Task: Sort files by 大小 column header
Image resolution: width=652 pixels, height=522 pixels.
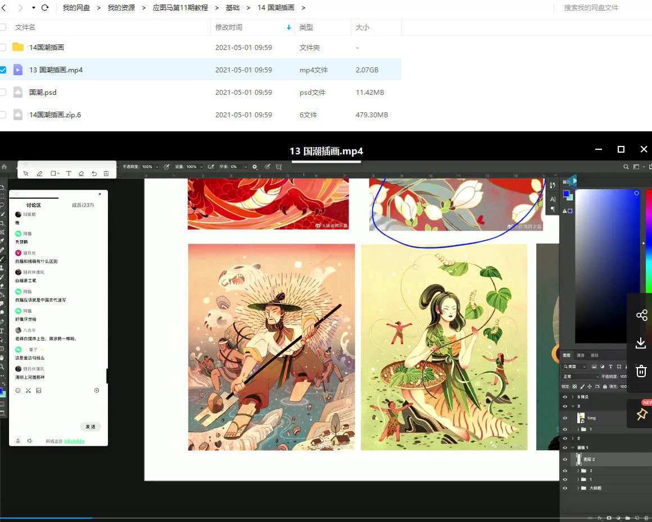Action: [x=362, y=28]
